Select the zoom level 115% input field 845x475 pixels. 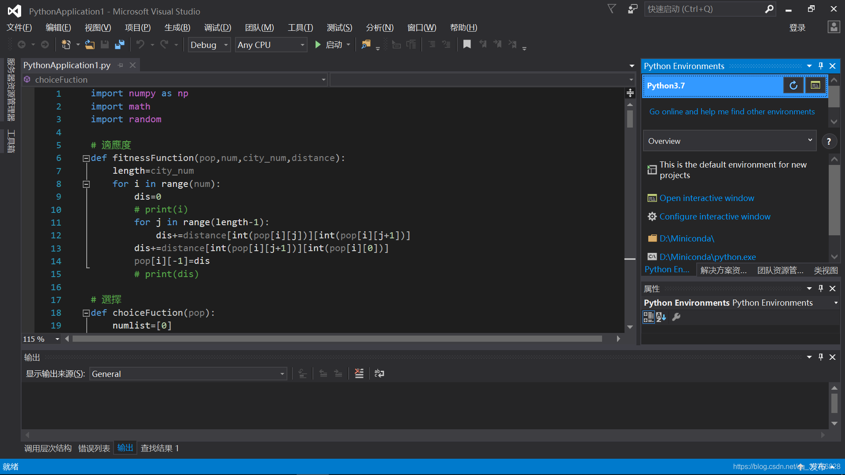[x=32, y=338]
